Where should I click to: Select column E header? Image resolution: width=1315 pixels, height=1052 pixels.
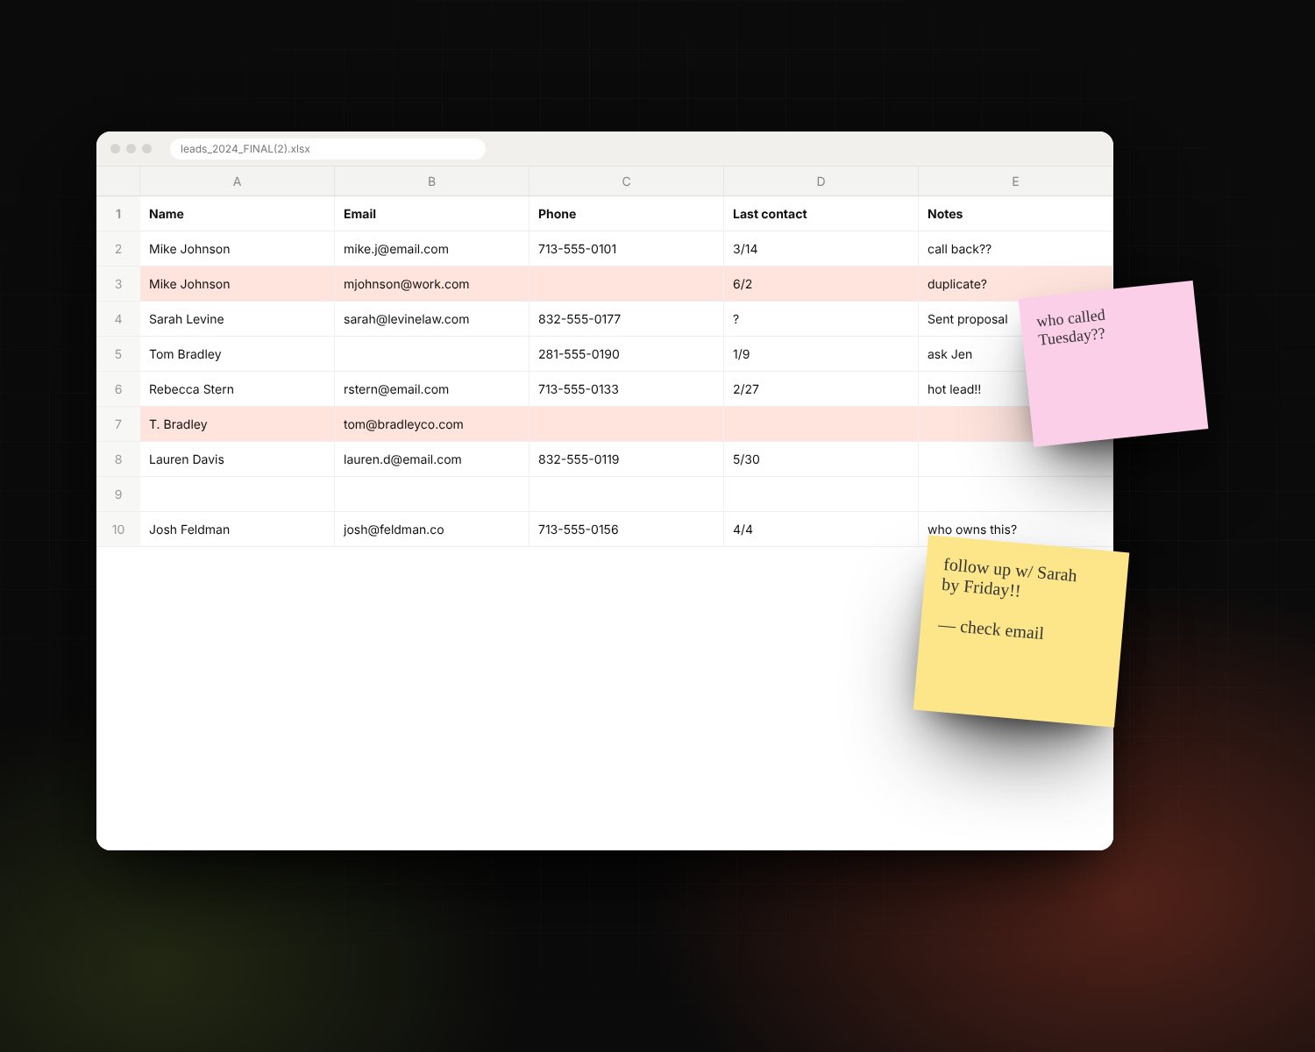pos(1015,181)
